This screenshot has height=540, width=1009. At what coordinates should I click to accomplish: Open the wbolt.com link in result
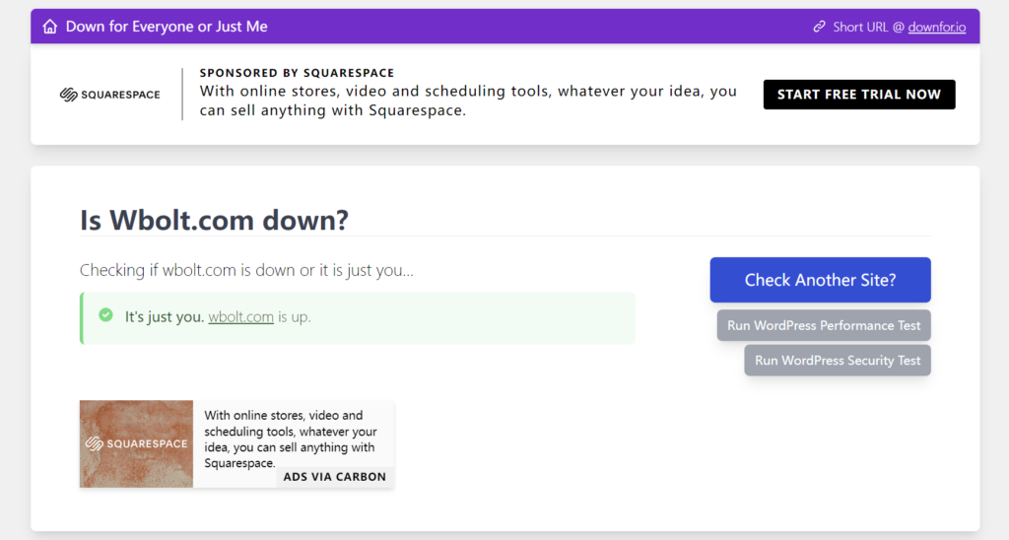(x=240, y=316)
